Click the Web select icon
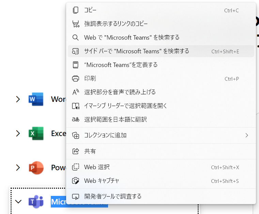 click(76, 167)
